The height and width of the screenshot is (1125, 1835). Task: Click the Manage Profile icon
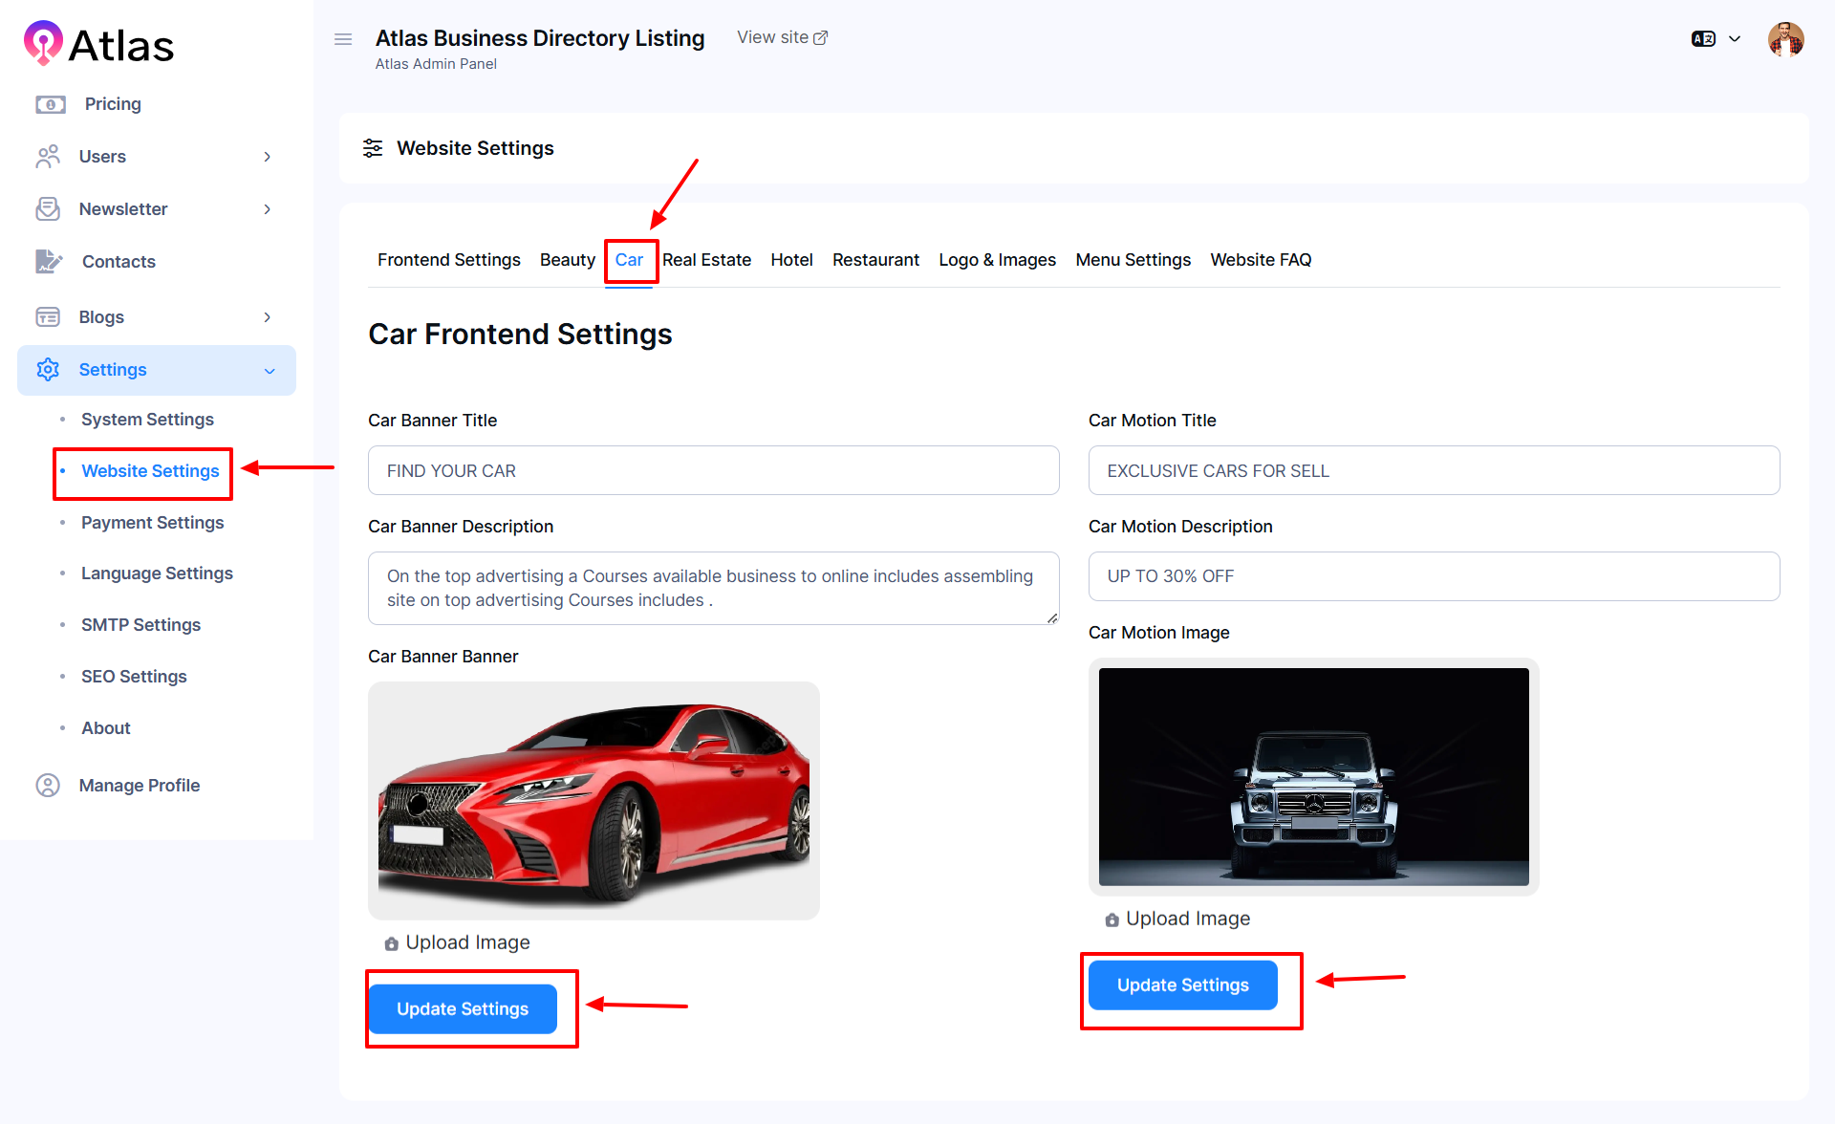coord(48,786)
